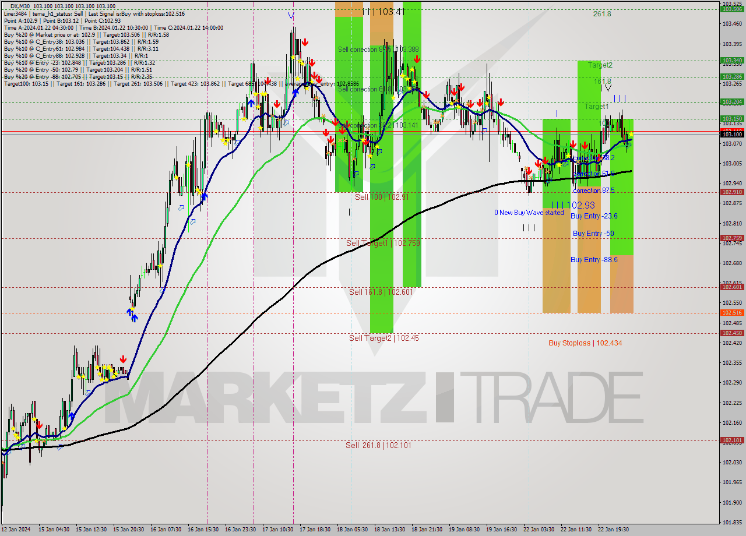This screenshot has width=746, height=536.
Task: Click the '18 Jan 21:30' time label
Action: click(x=427, y=530)
